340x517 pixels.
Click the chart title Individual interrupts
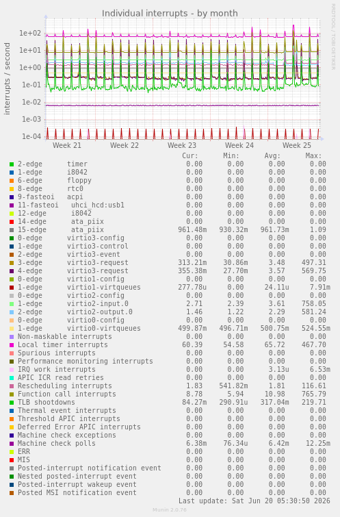[x=170, y=13]
